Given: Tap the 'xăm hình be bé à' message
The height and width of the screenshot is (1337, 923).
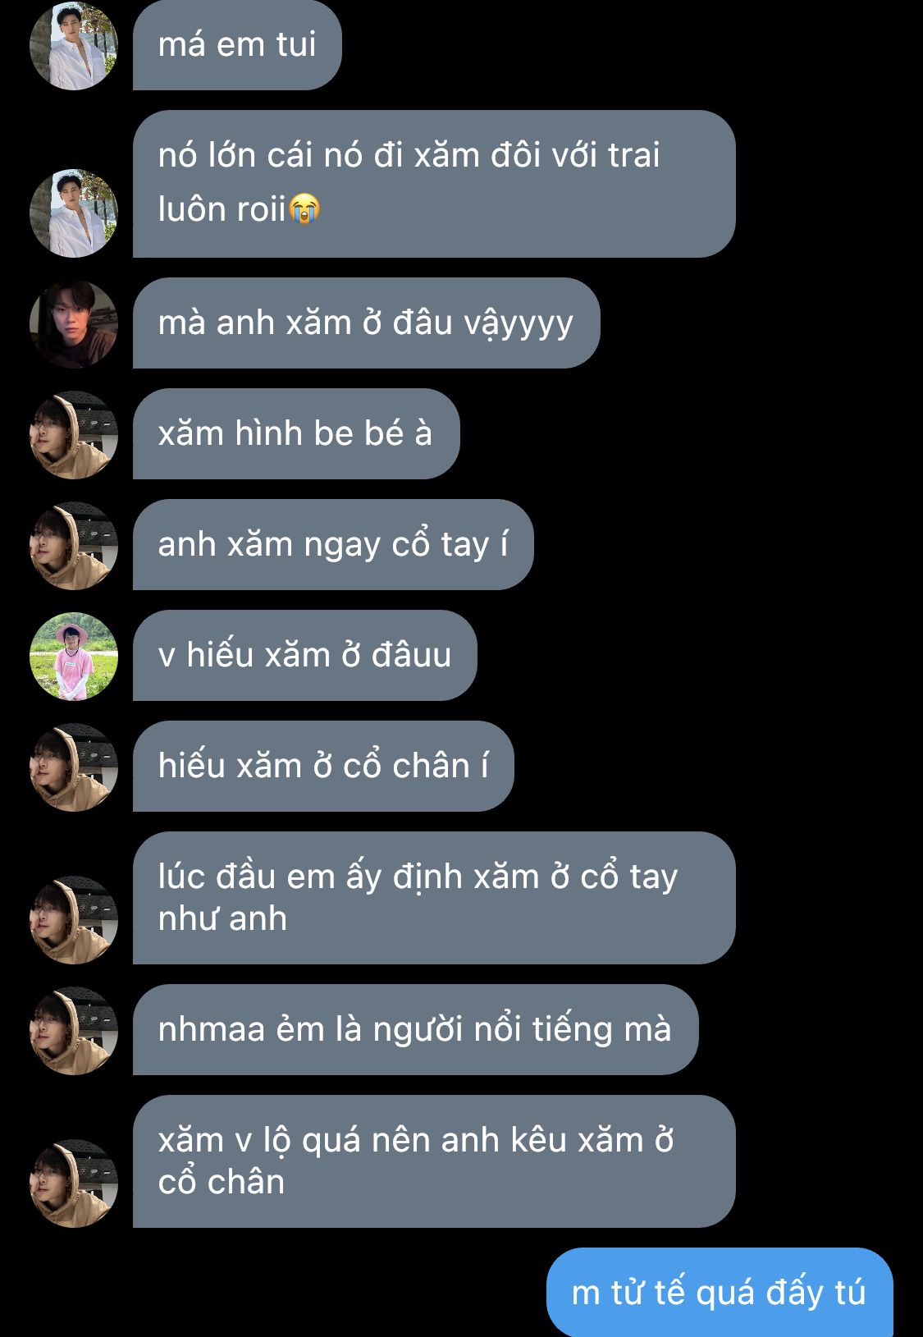Looking at the screenshot, I should [x=296, y=434].
